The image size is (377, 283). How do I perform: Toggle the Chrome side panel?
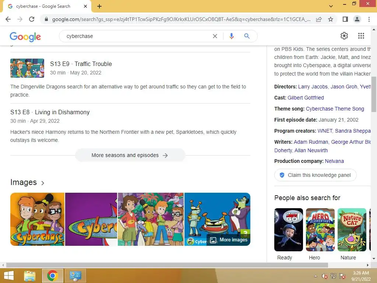(345, 19)
